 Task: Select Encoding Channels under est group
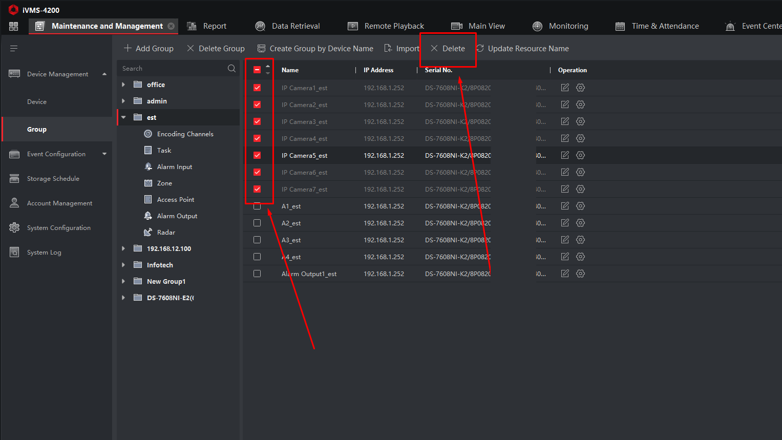tap(185, 134)
